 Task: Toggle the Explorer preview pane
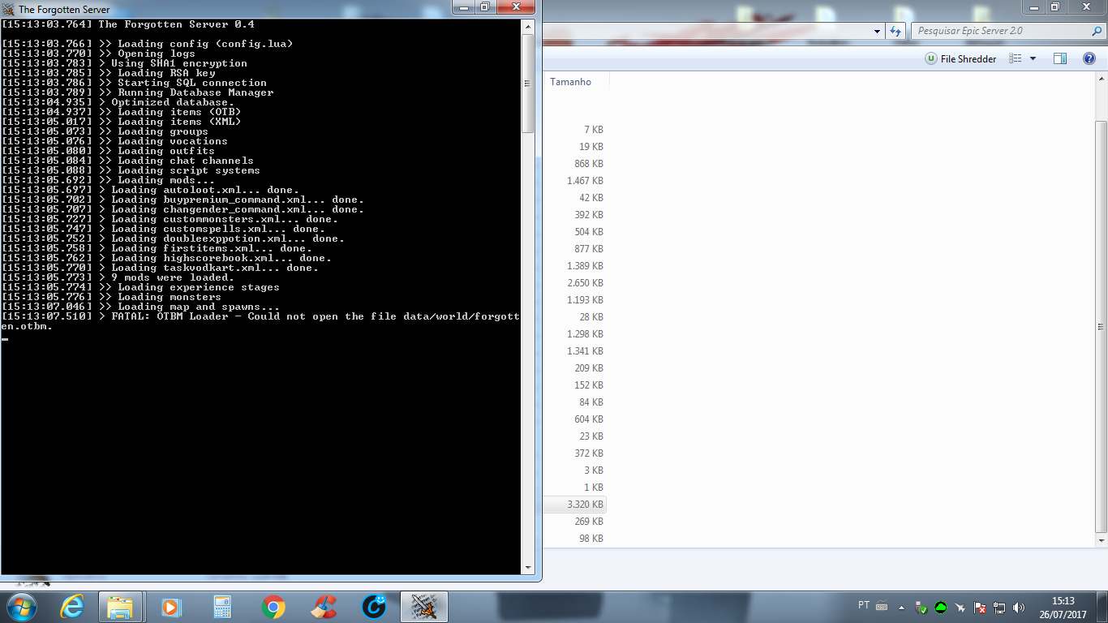pyautogui.click(x=1059, y=58)
